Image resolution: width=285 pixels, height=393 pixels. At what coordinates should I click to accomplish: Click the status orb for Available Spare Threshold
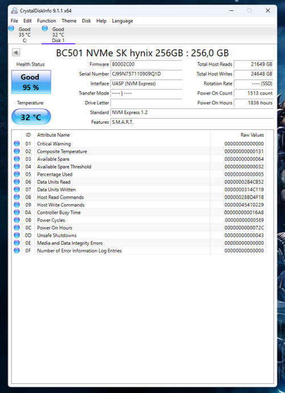(16, 167)
